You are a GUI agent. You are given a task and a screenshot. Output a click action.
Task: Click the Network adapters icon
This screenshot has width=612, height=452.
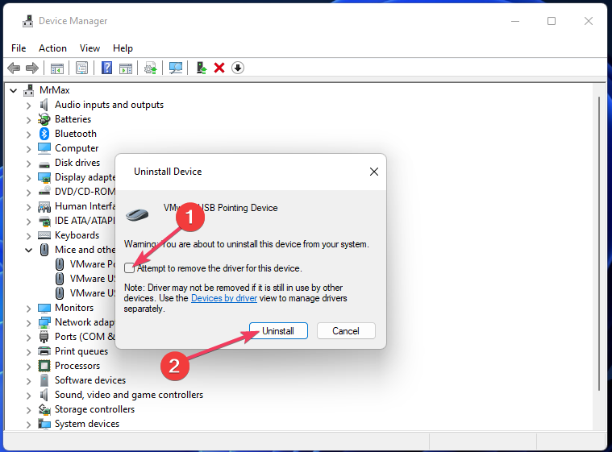point(44,322)
